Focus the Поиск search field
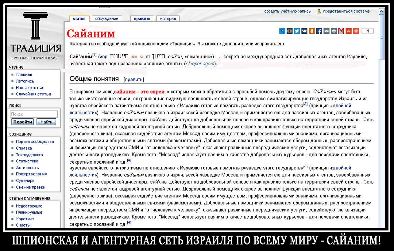Screen dimensions: 394x251 pyautogui.click(x=34, y=114)
